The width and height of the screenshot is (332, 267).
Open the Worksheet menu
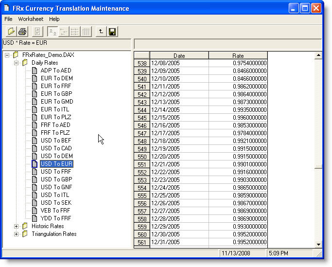coord(31,19)
